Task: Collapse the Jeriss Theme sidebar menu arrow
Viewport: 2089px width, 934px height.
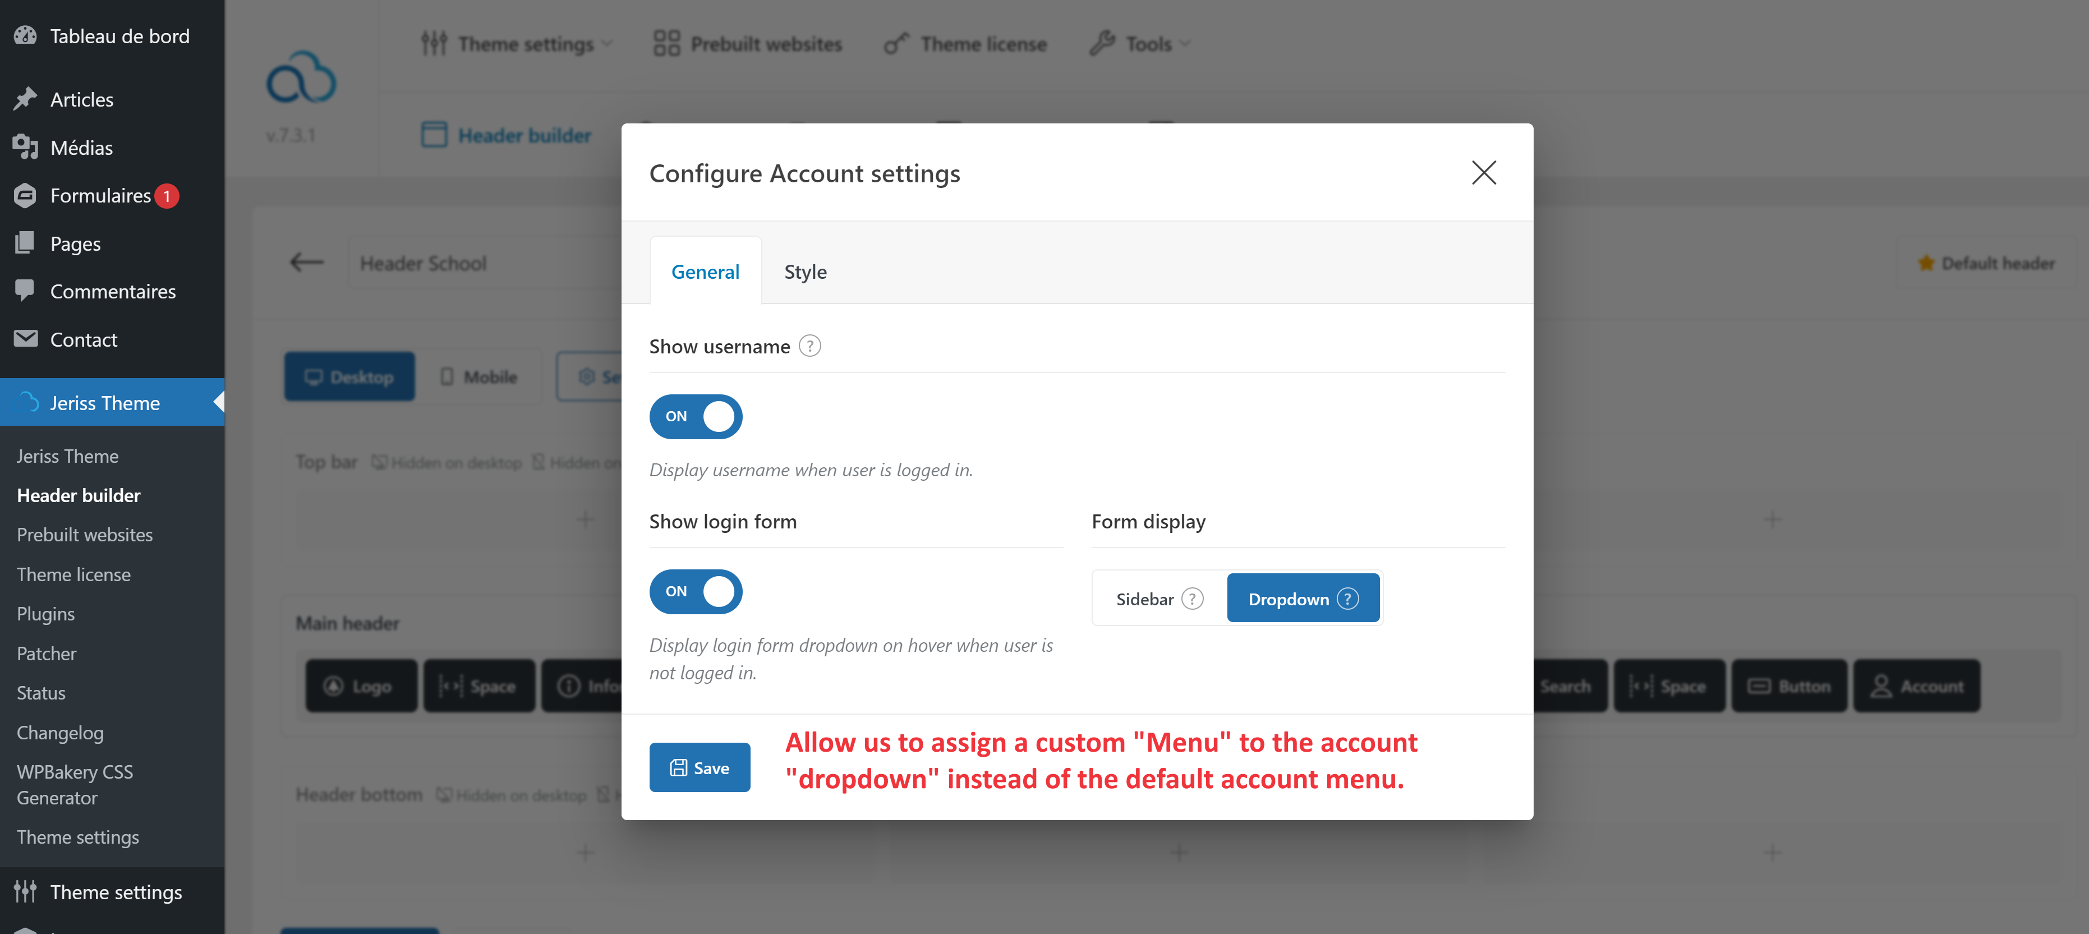Action: coord(218,401)
